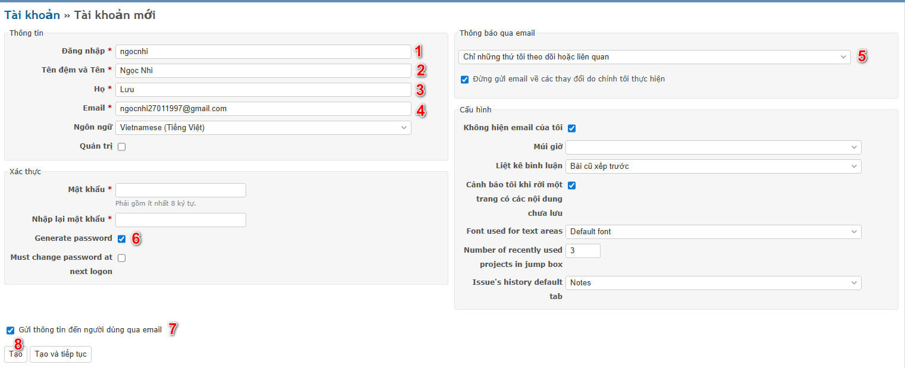
Task: Select the Font used for text areas dropdown
Action: [x=713, y=232]
